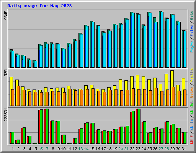Click green weekend day label 14
This screenshot has width=196, height=153.
click(86, 149)
